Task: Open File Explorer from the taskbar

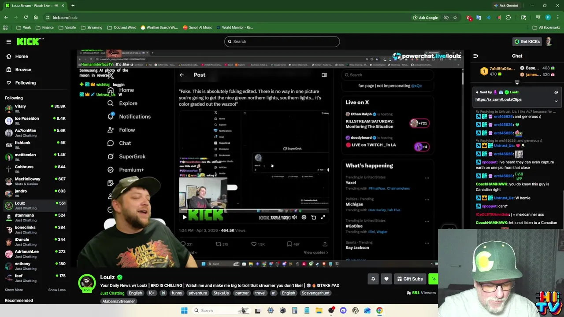Action: click(319, 310)
